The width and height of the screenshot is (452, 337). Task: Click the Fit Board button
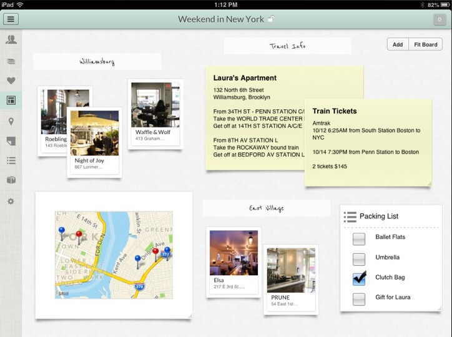point(425,44)
